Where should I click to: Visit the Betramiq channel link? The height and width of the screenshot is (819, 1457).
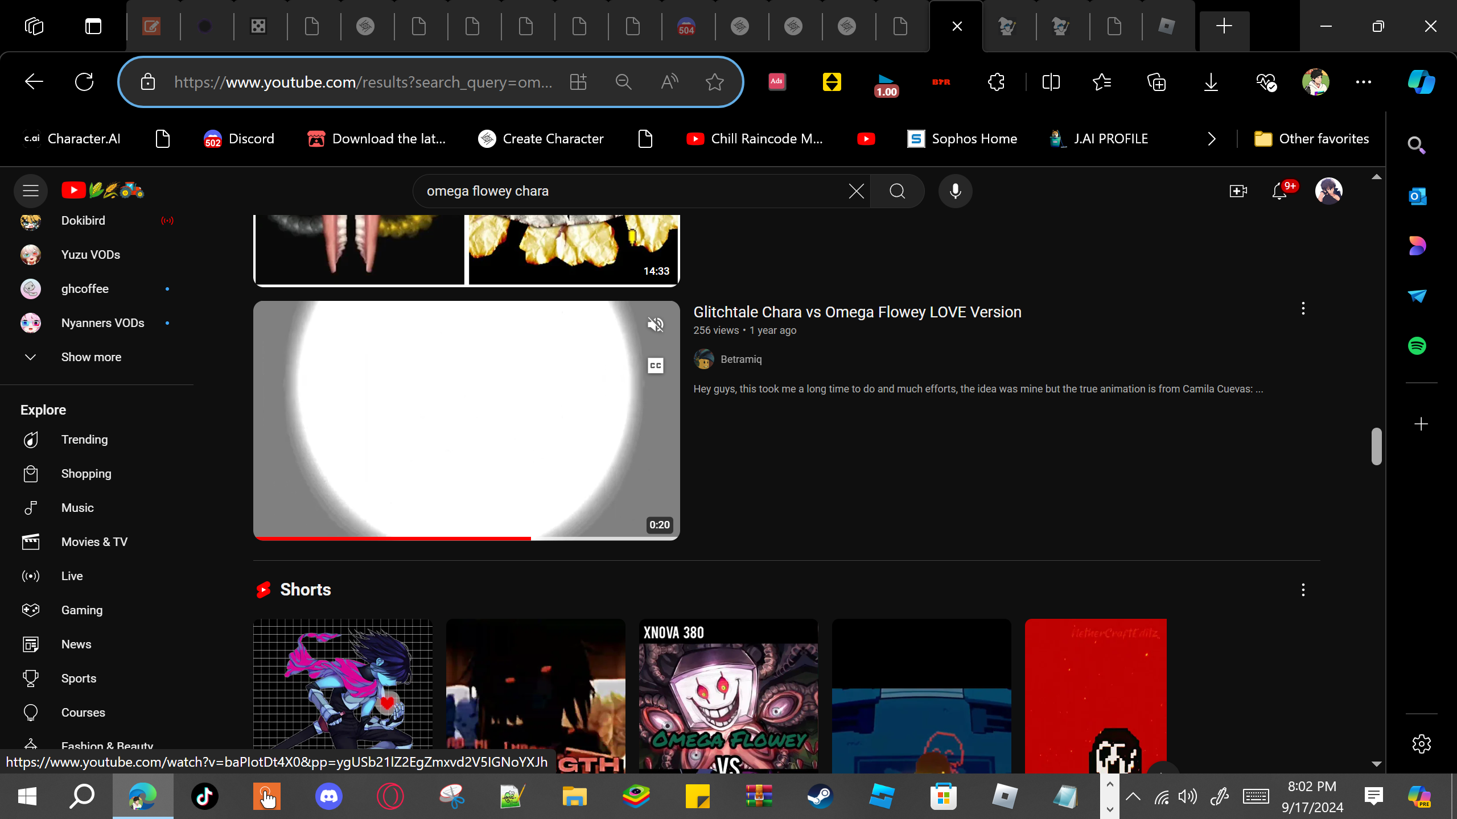pos(740,359)
